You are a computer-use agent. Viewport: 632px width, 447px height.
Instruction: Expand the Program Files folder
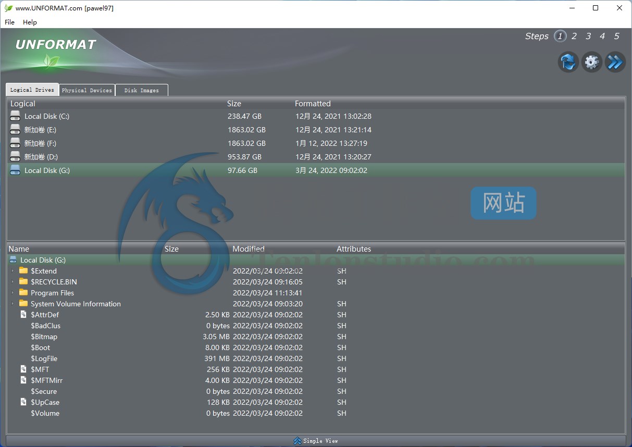pos(13,293)
